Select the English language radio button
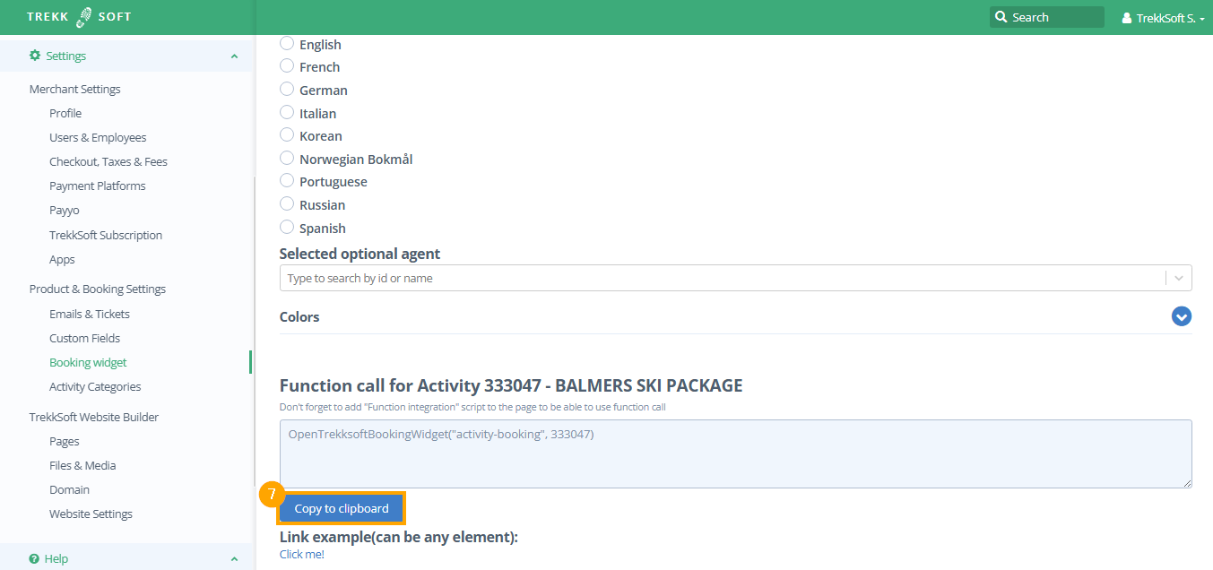 pos(287,43)
